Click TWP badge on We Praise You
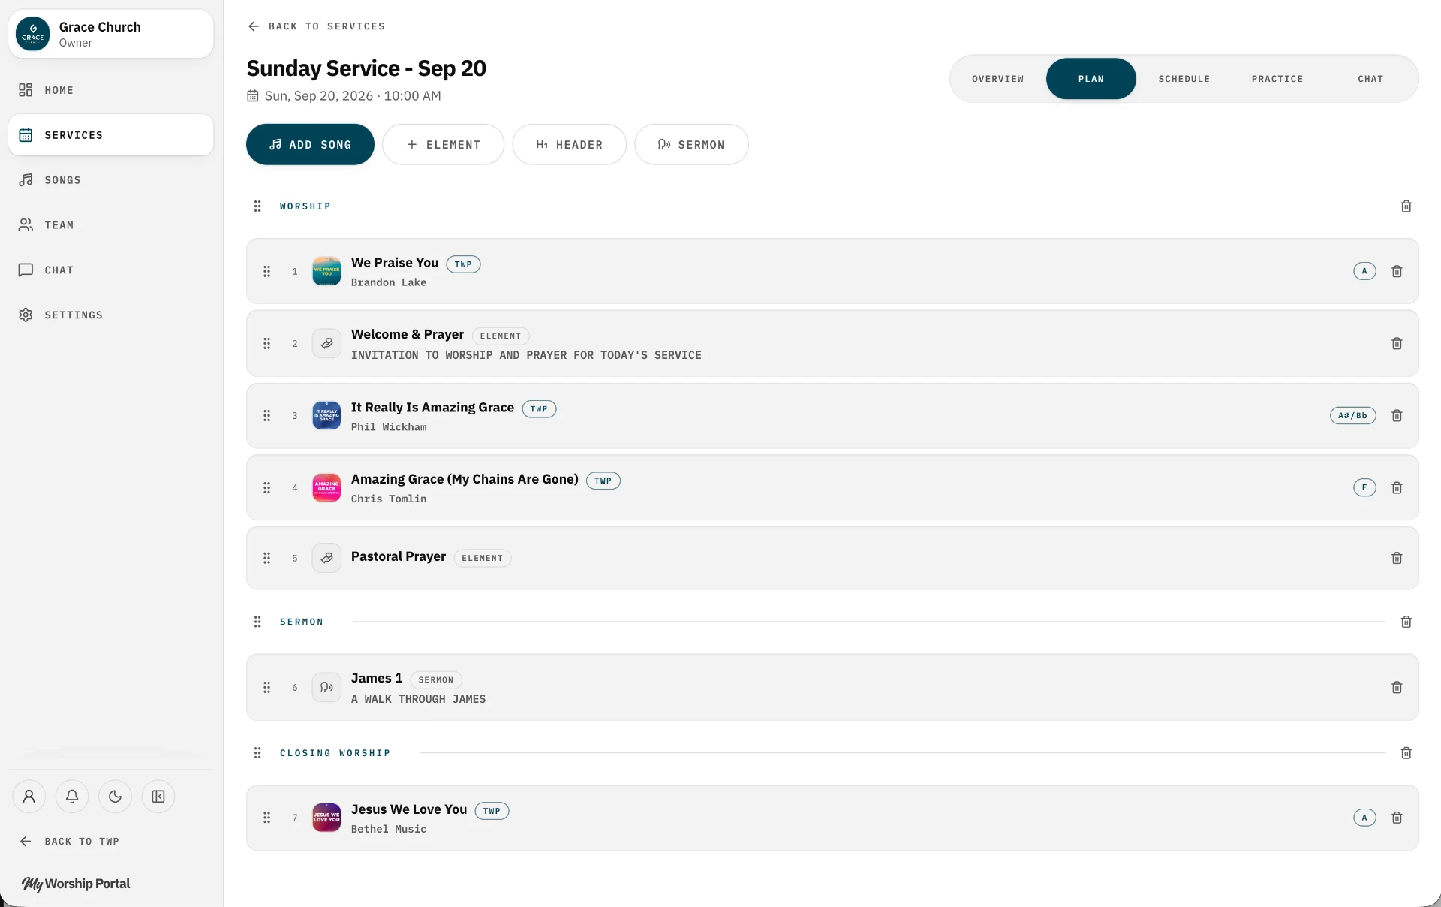The height and width of the screenshot is (907, 1441). (x=463, y=264)
